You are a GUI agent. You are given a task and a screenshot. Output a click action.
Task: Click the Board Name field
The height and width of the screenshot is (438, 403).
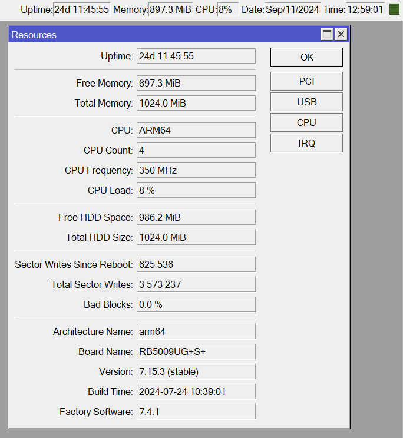[x=196, y=351]
